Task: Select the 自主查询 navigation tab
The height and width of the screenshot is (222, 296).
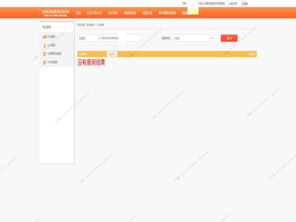Action: click(x=112, y=13)
